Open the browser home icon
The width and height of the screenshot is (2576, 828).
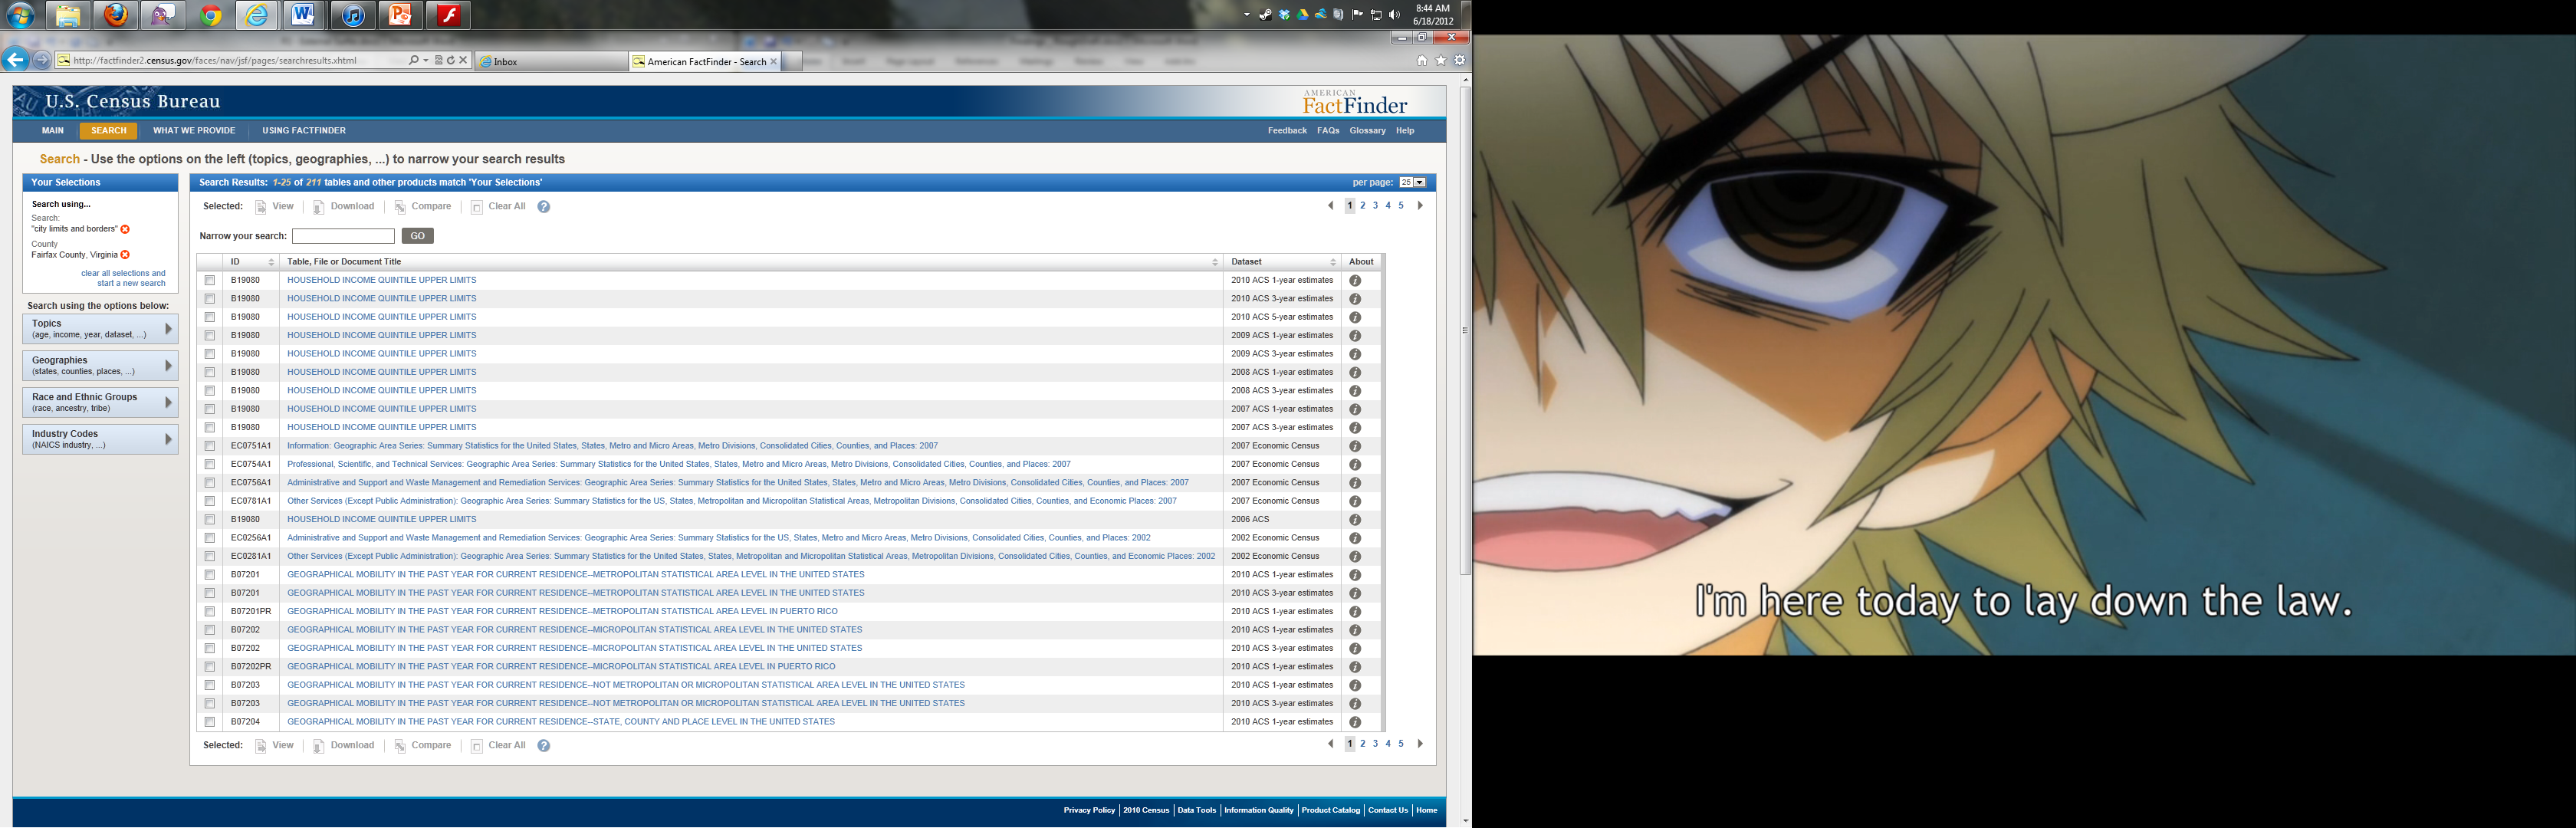click(1422, 61)
